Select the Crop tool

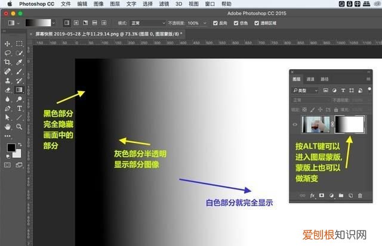click(7, 62)
